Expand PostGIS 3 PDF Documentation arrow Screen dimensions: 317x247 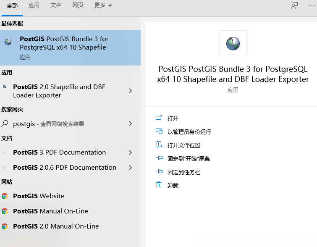(x=131, y=152)
